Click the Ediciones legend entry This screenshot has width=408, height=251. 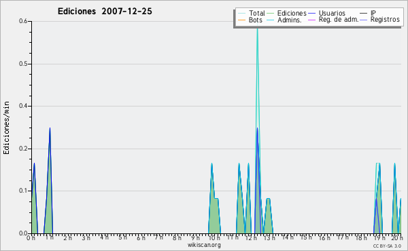click(x=287, y=13)
